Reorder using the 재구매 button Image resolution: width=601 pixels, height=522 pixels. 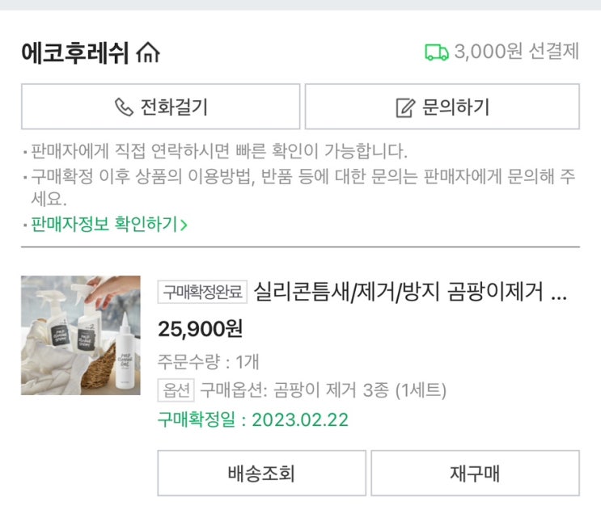tap(475, 474)
